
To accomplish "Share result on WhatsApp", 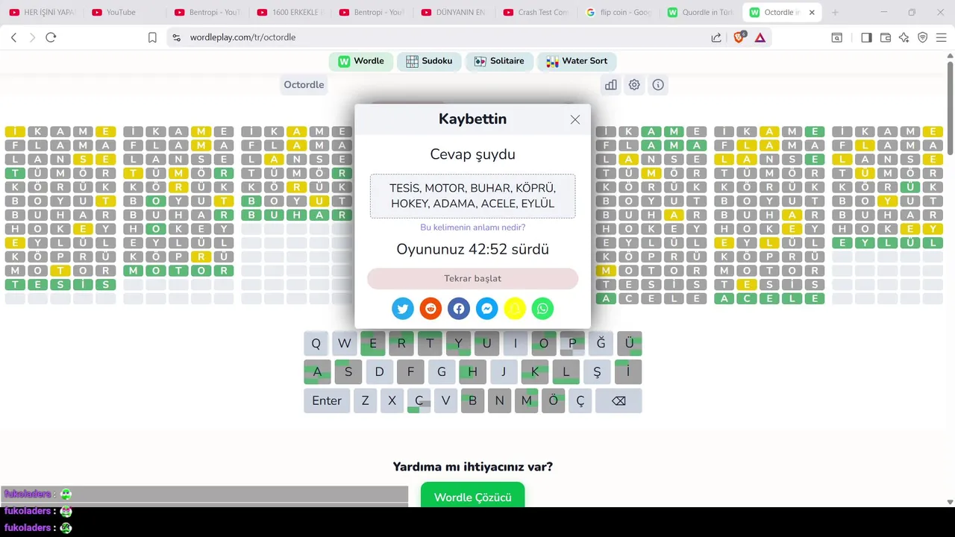I will [542, 308].
